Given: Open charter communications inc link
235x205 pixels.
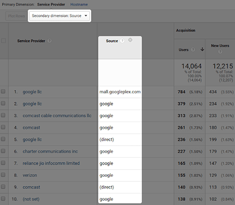Looking at the screenshot, I should tap(50, 151).
